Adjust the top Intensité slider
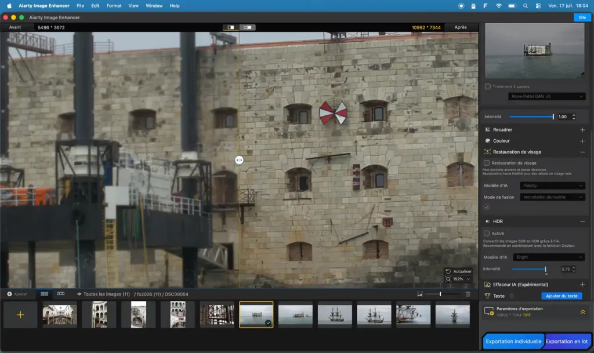594x353 pixels. 531,117
